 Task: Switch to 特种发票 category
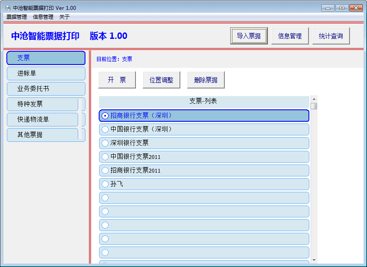point(43,104)
